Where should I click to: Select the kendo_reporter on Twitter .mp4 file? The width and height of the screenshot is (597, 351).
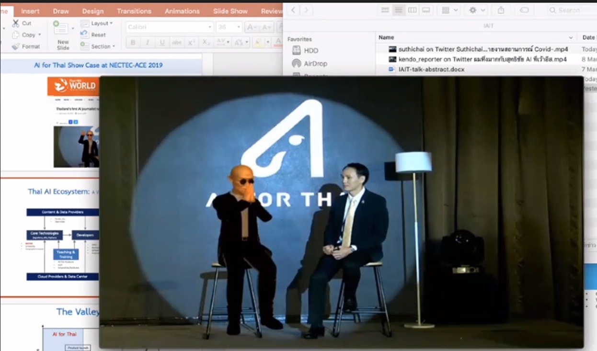click(x=482, y=59)
